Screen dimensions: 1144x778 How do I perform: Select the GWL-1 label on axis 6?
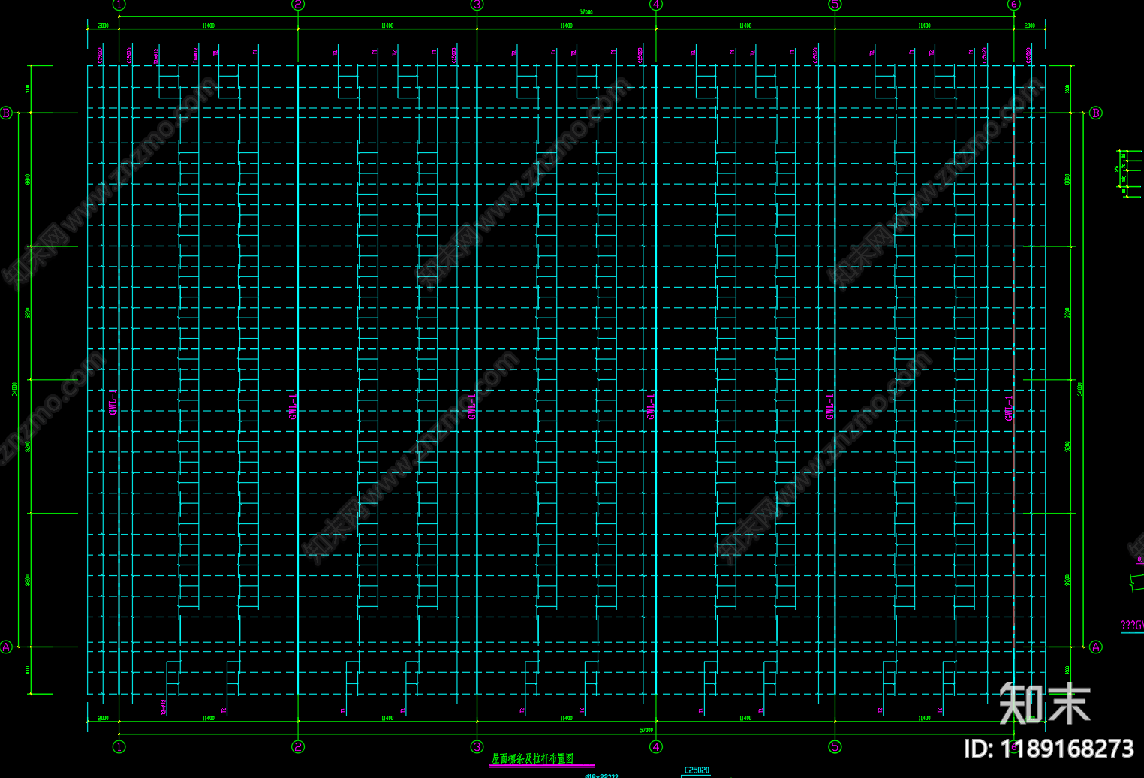point(1009,408)
